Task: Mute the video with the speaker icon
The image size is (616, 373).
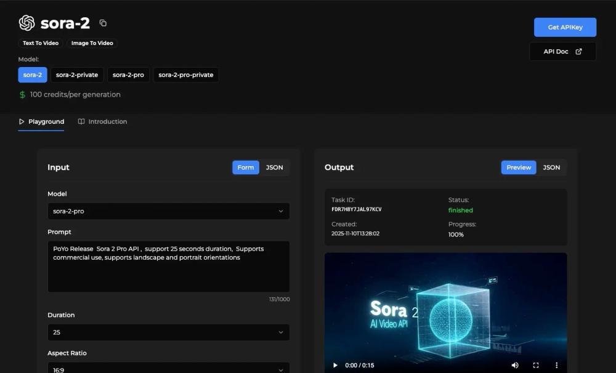Action: tap(514, 365)
